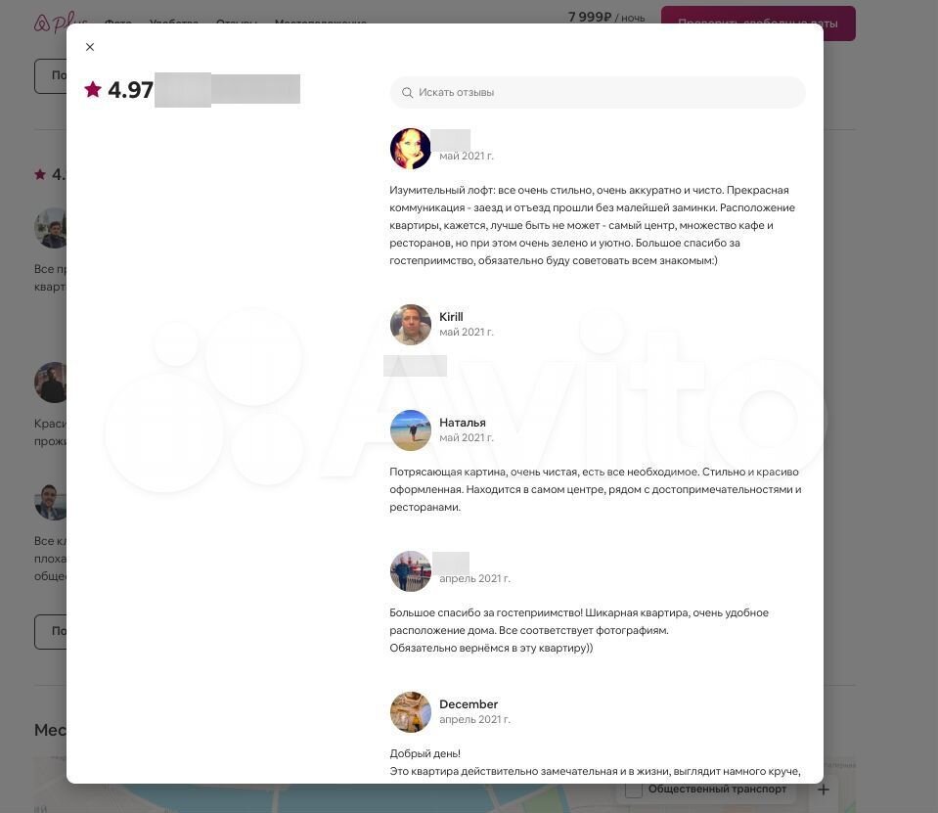Screen dimensions: 938x813
Task: Click the check availability button in header
Action: [x=758, y=23]
